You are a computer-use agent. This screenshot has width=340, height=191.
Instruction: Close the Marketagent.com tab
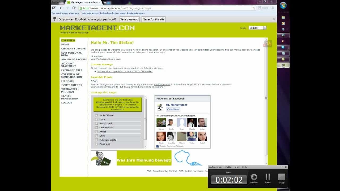[x=99, y=2]
